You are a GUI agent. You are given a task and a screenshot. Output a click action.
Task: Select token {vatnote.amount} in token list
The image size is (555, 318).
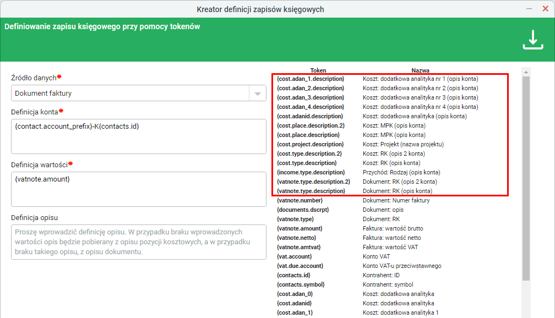click(x=300, y=228)
